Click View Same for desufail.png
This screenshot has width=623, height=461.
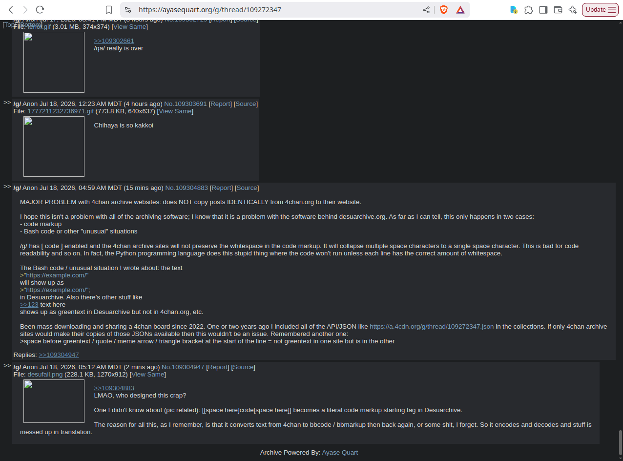[147, 375]
